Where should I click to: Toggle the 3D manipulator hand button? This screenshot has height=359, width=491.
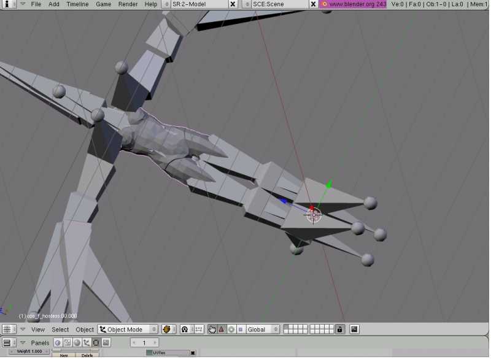tap(212, 330)
